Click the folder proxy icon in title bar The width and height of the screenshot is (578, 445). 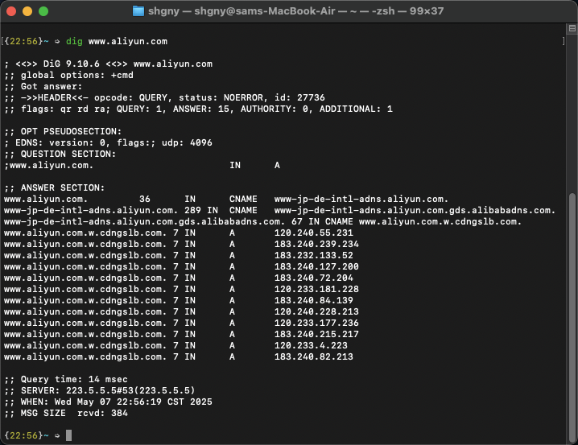tap(138, 11)
